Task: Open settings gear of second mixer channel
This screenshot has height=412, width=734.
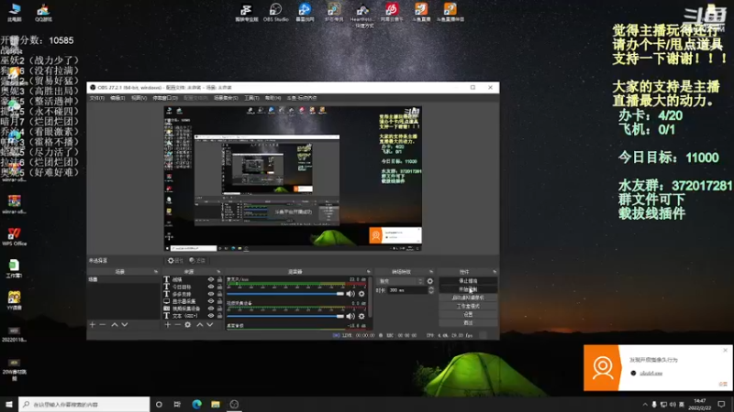Action: coord(361,316)
